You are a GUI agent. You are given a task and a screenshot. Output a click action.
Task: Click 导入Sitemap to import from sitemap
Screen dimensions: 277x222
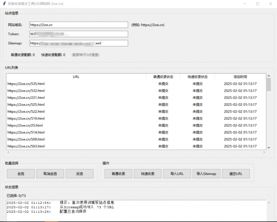point(207,173)
